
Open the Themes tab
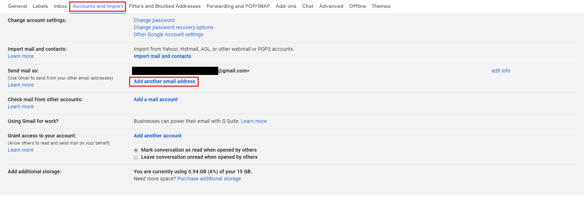(381, 6)
